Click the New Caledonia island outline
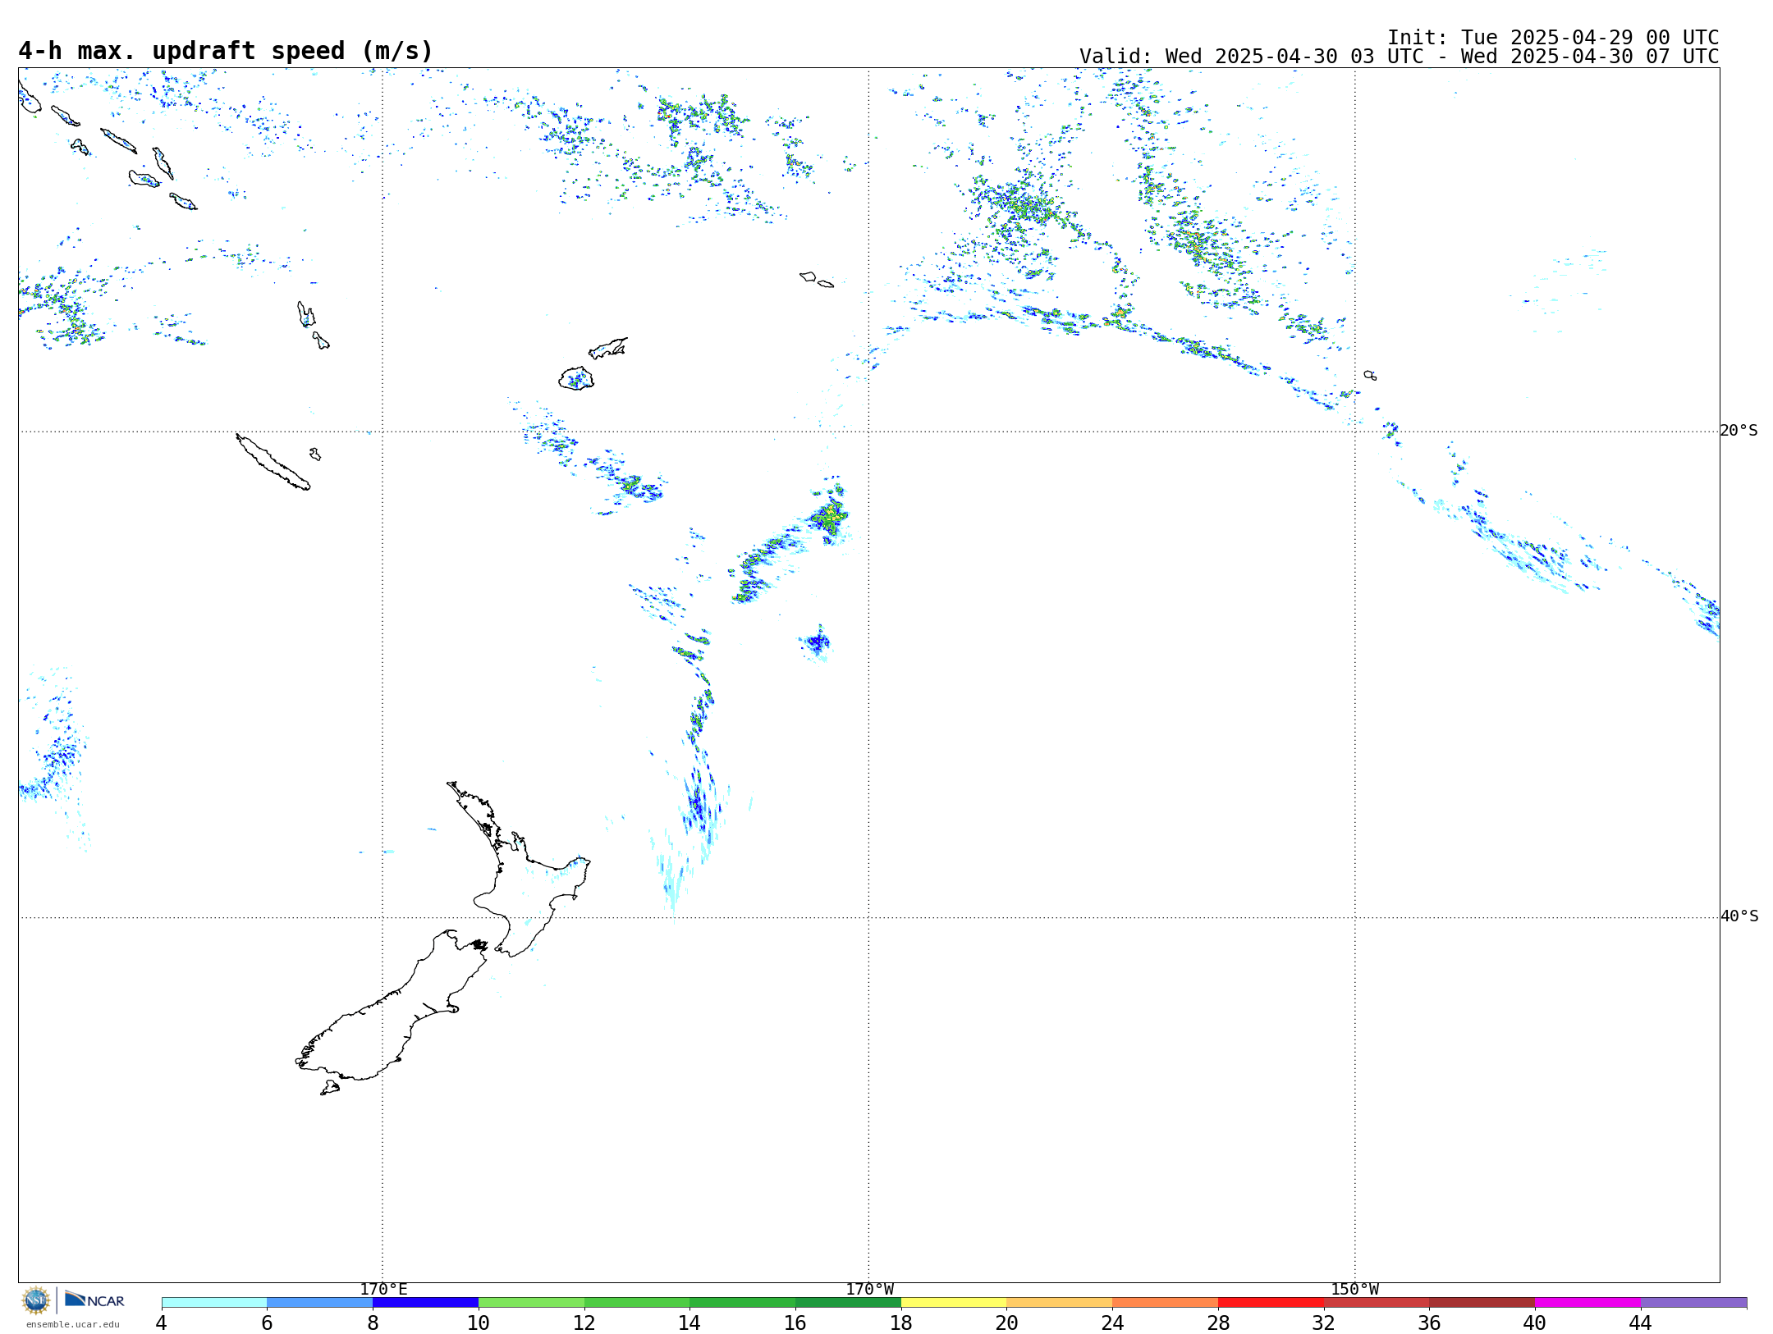Image resolution: width=1773 pixels, height=1334 pixels. click(273, 462)
